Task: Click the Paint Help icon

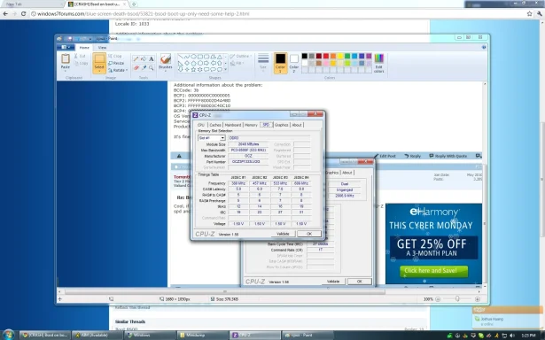Action: tap(484, 47)
